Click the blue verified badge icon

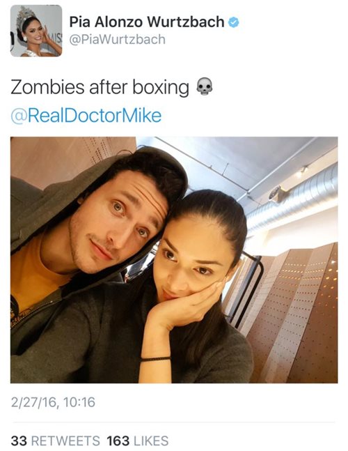pos(234,22)
